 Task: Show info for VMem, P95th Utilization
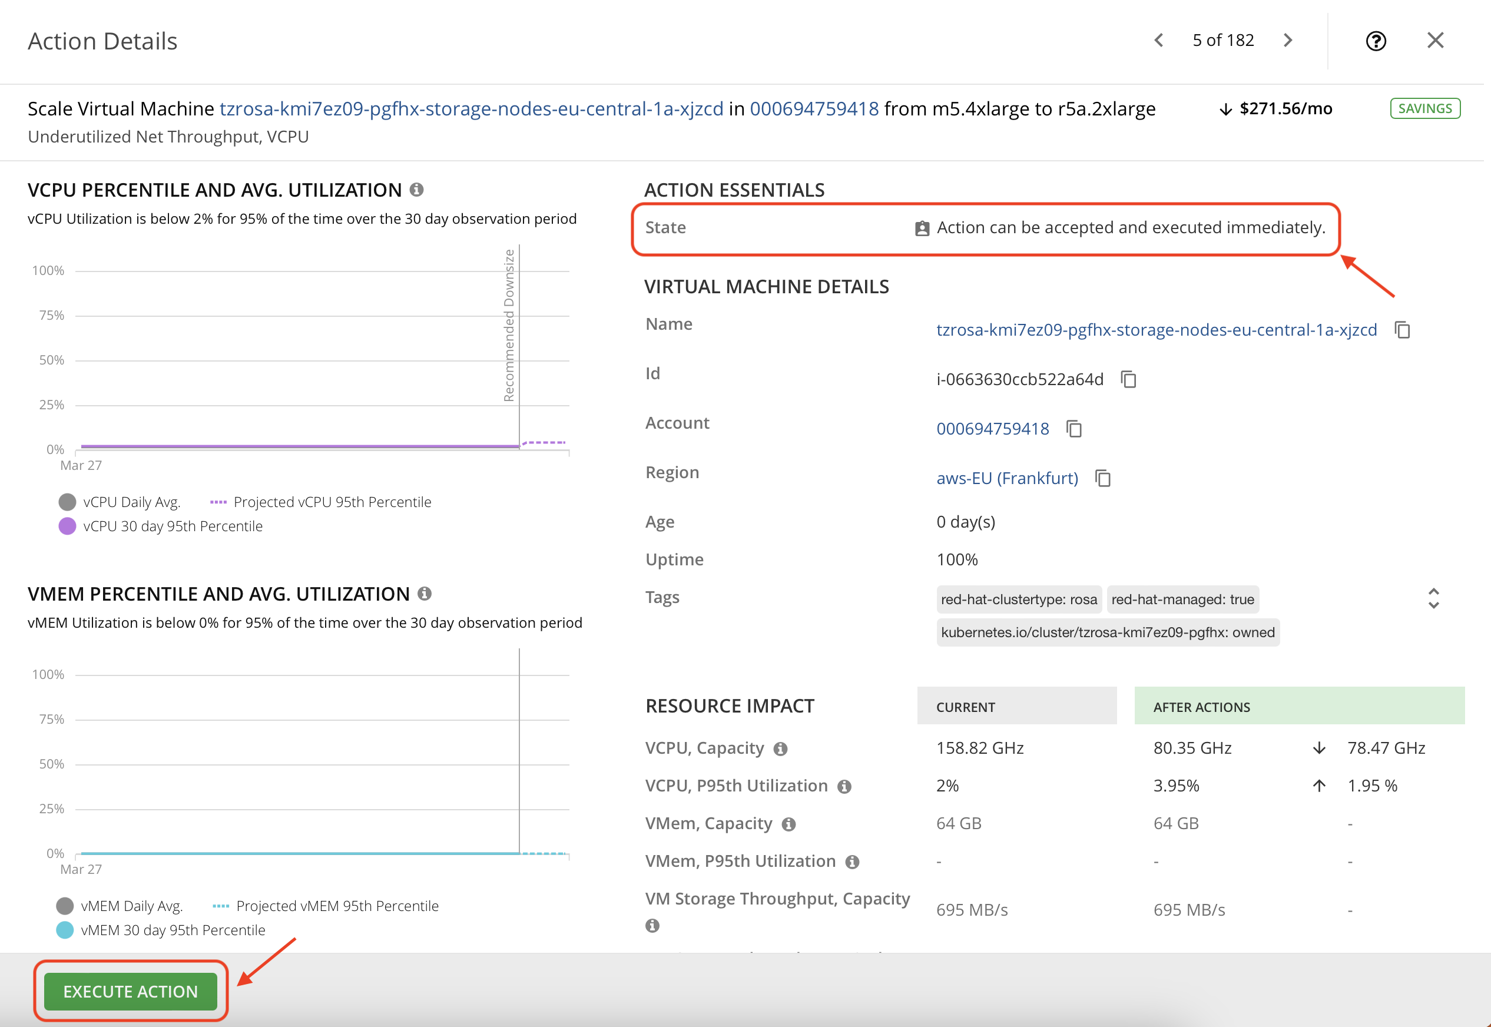[x=852, y=862]
